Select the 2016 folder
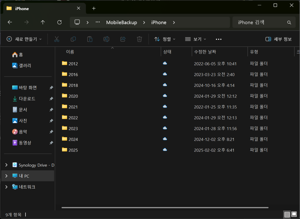Screen dimensions: 300x219 pos(70,74)
